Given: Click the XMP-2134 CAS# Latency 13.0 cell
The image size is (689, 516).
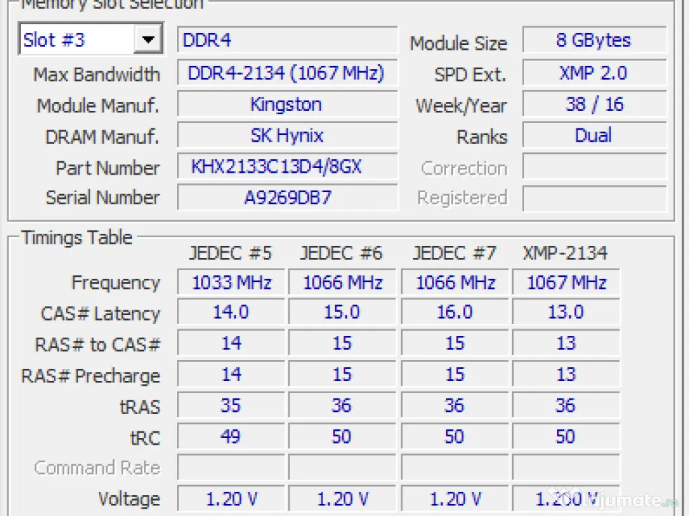Looking at the screenshot, I should click(x=566, y=313).
